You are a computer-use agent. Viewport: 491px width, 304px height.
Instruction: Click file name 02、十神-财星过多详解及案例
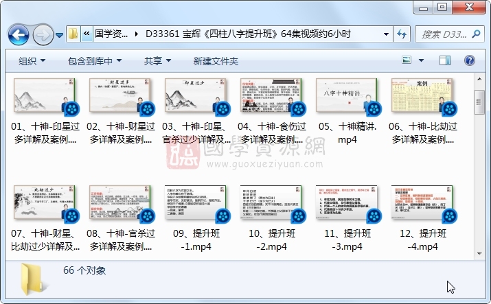coord(121,133)
